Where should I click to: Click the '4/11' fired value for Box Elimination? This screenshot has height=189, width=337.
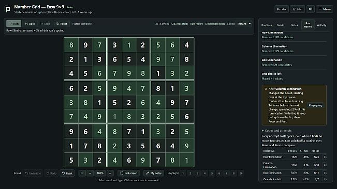coord(316,173)
